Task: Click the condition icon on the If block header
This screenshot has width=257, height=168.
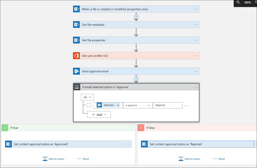Action: pos(77,87)
